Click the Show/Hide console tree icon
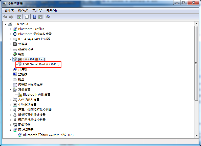201x146 pixels. tap(19, 17)
